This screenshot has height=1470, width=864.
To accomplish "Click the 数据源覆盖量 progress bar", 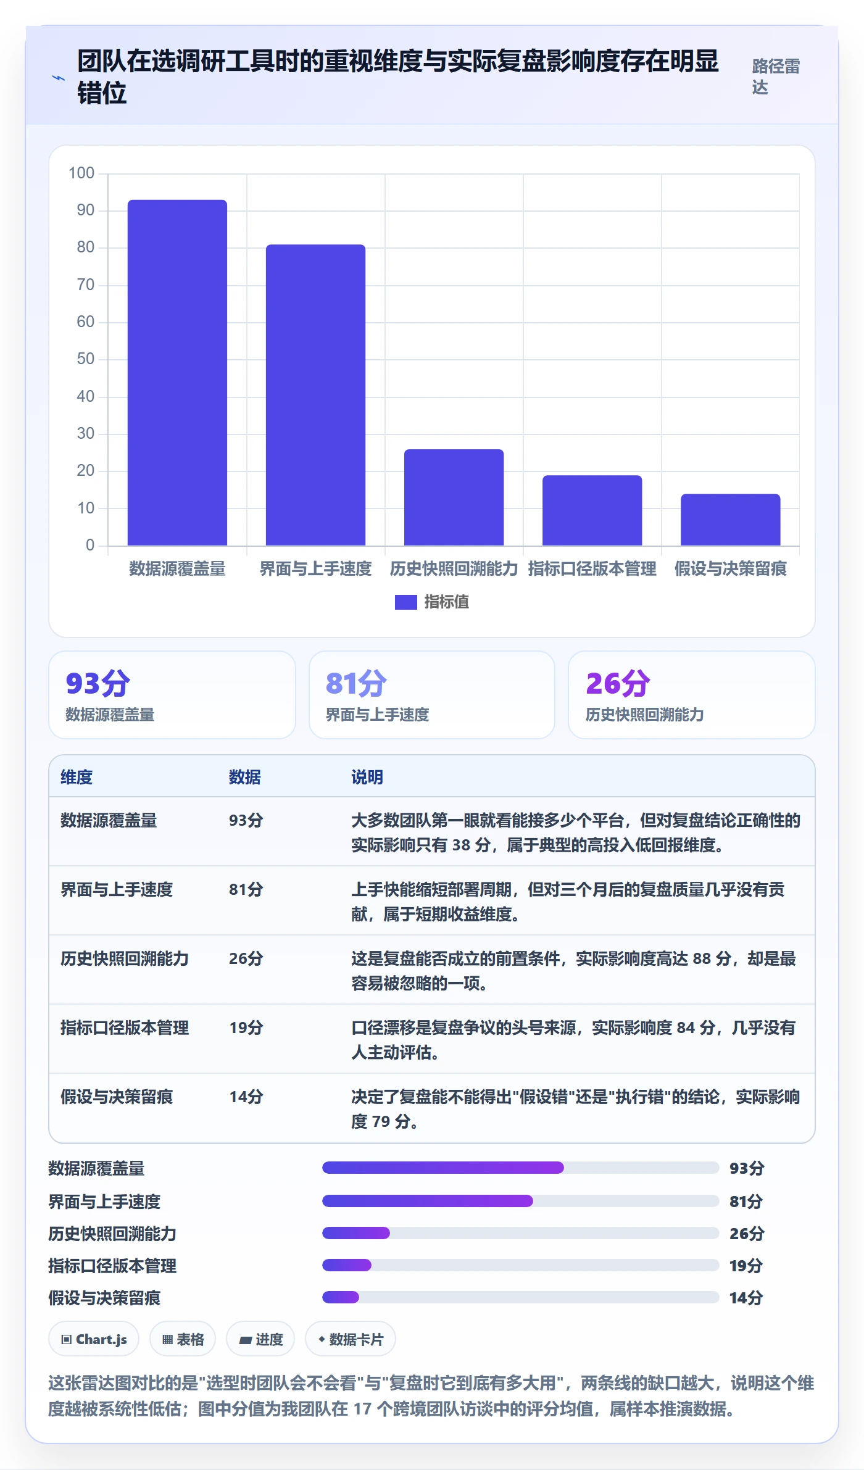I will click(x=520, y=1168).
